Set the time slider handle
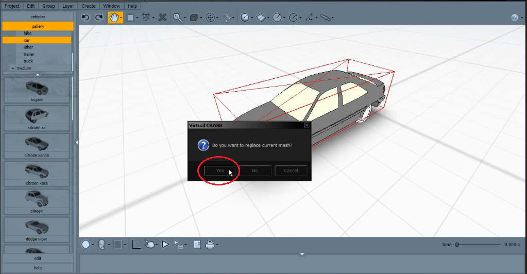 [x=457, y=245]
